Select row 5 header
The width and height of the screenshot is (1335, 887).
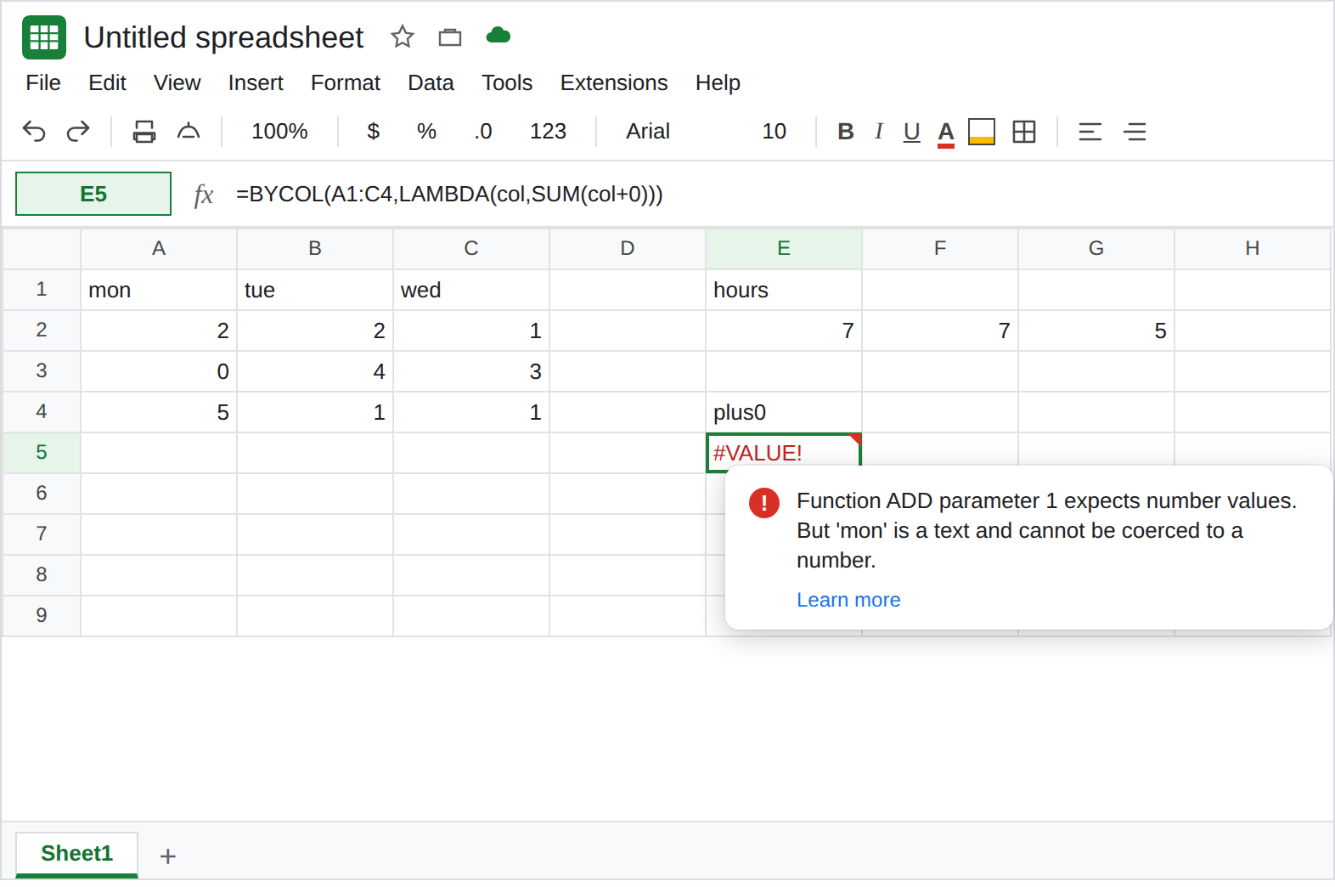(42, 452)
